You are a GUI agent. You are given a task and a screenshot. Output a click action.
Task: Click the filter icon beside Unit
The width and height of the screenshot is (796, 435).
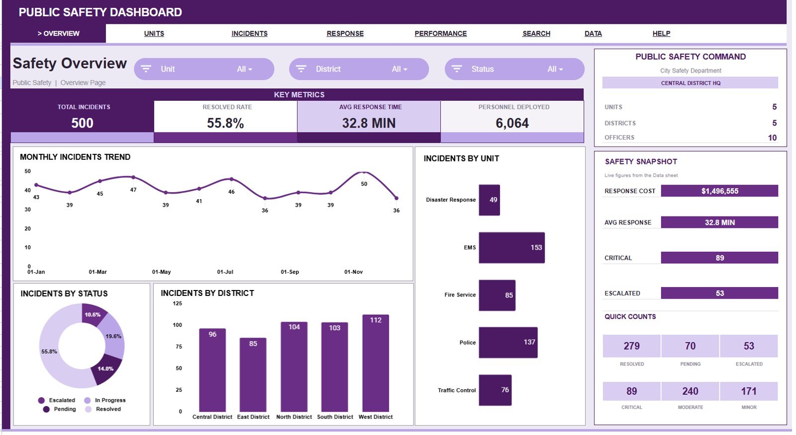coord(146,69)
